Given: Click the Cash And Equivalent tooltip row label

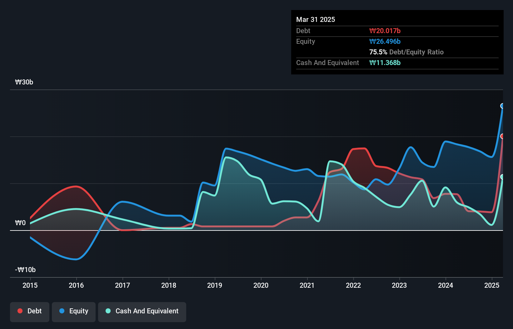Looking at the screenshot, I should [x=327, y=63].
